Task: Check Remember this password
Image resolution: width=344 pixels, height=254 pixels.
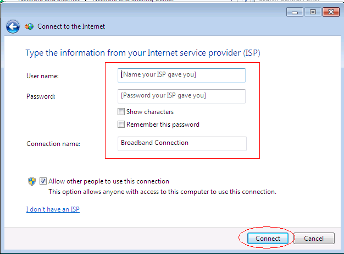Action: 121,125
